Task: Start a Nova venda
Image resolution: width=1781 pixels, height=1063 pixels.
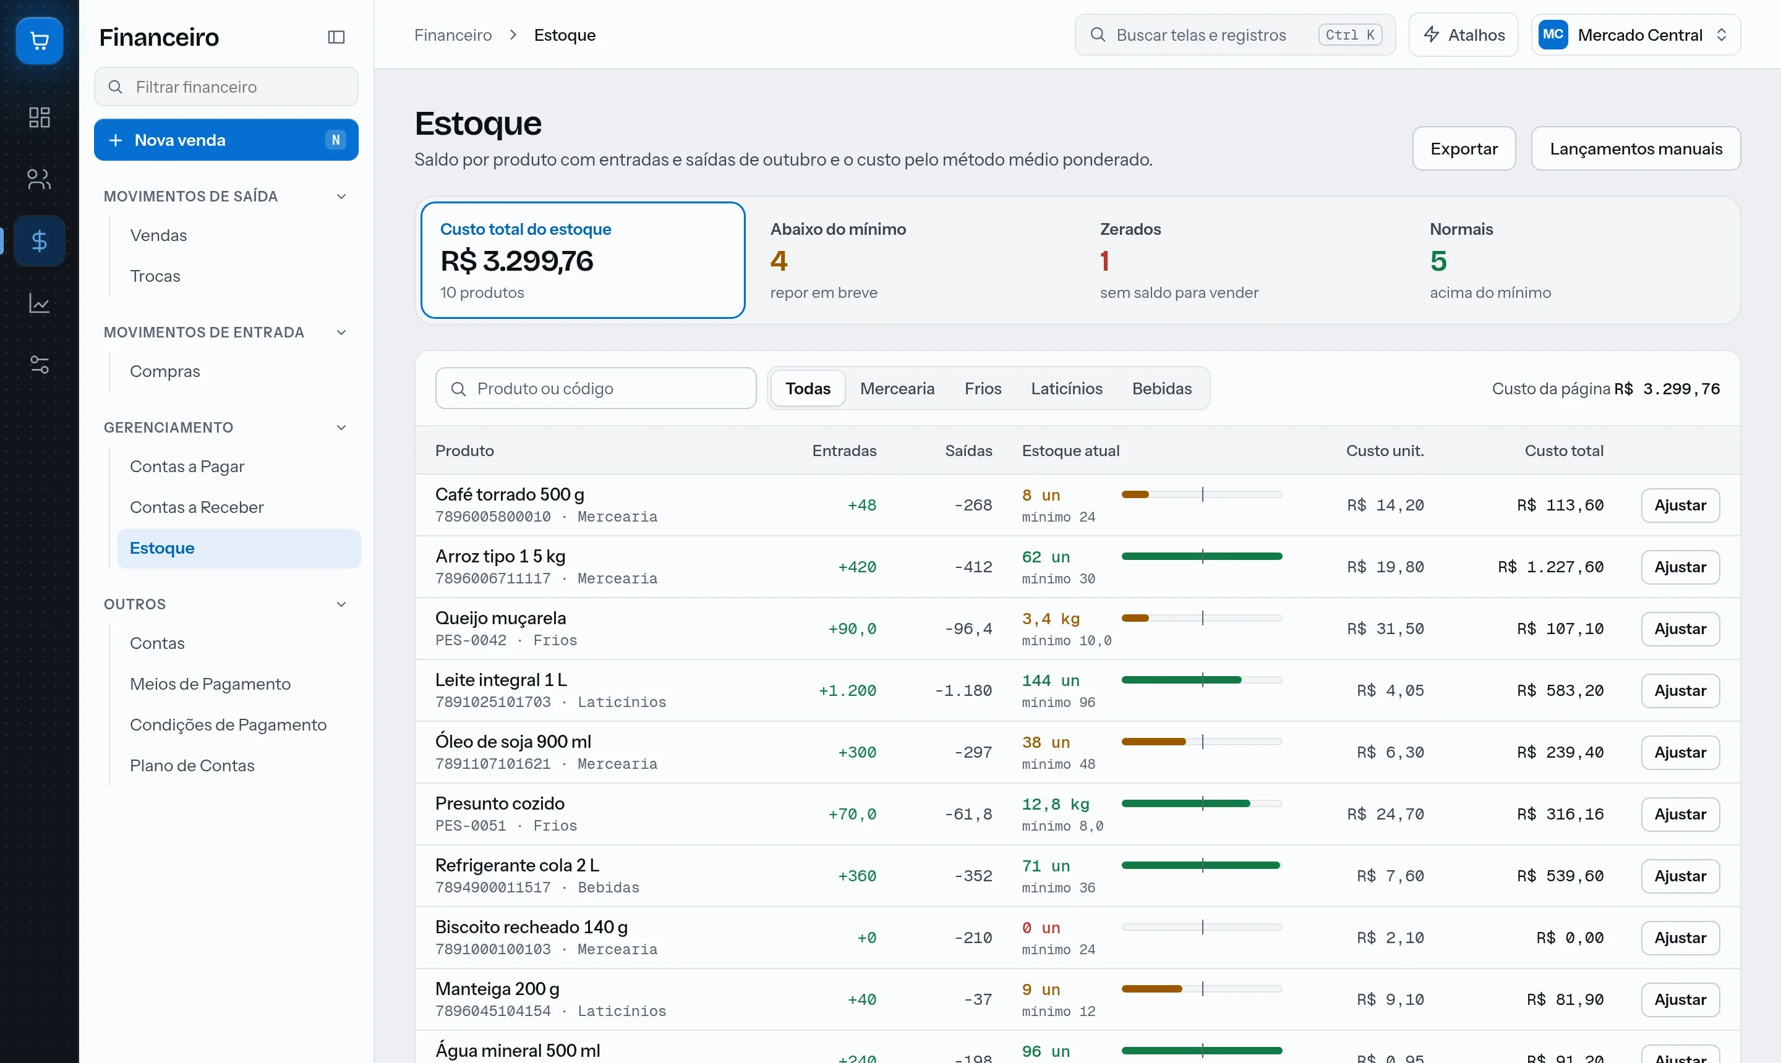Action: 226,140
